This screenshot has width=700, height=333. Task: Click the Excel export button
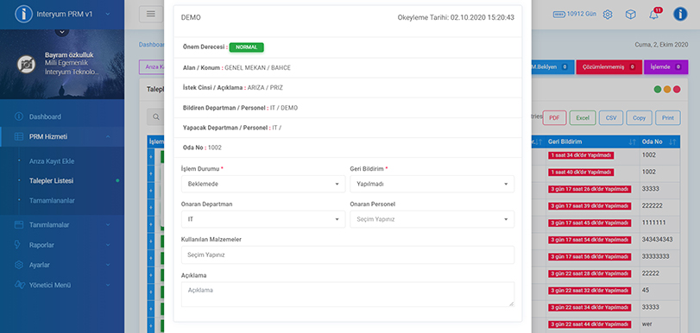click(x=583, y=118)
